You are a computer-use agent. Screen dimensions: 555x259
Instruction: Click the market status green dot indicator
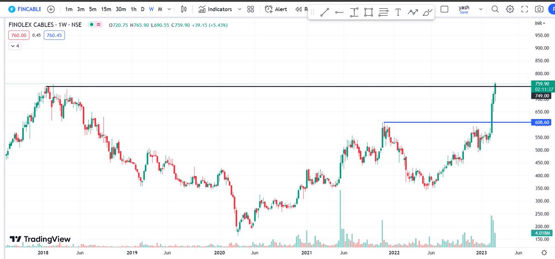coord(92,25)
